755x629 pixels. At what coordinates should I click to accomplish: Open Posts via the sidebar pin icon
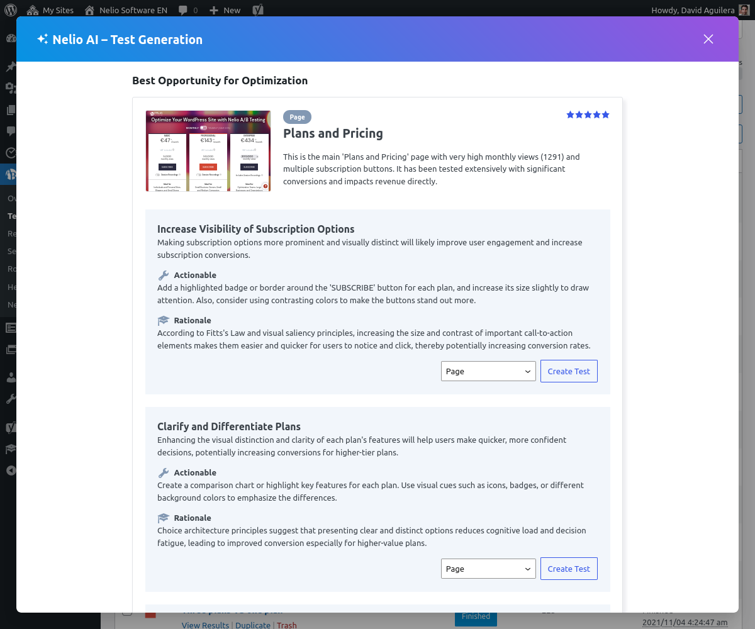tap(11, 67)
